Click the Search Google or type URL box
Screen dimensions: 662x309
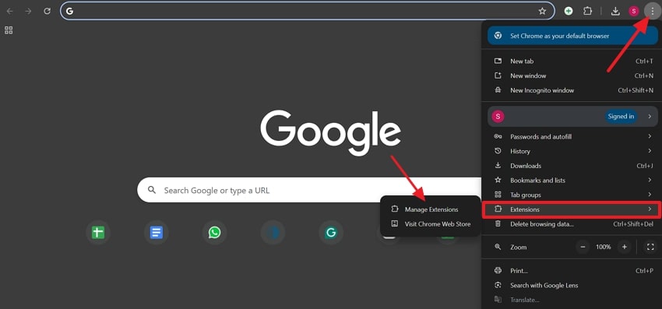308,190
